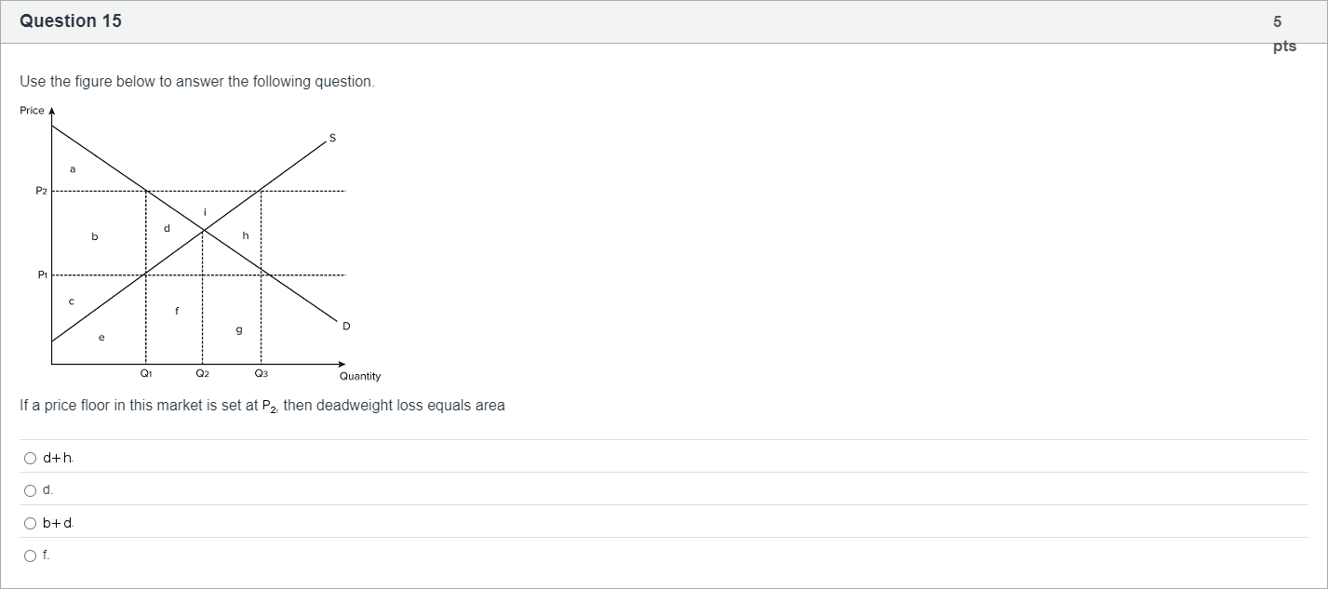Image resolution: width=1328 pixels, height=589 pixels.
Task: Click the Q3 label on quantity axis
Action: tap(261, 374)
